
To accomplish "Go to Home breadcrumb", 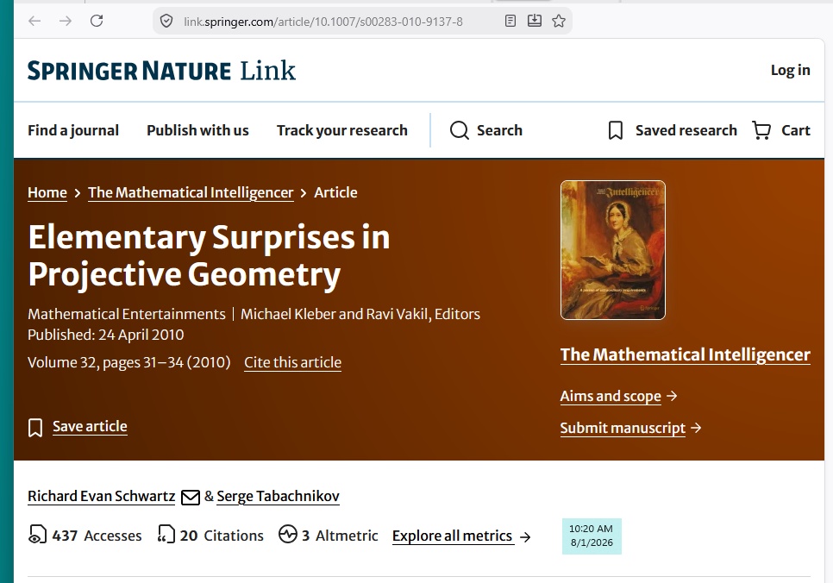I will coord(47,192).
